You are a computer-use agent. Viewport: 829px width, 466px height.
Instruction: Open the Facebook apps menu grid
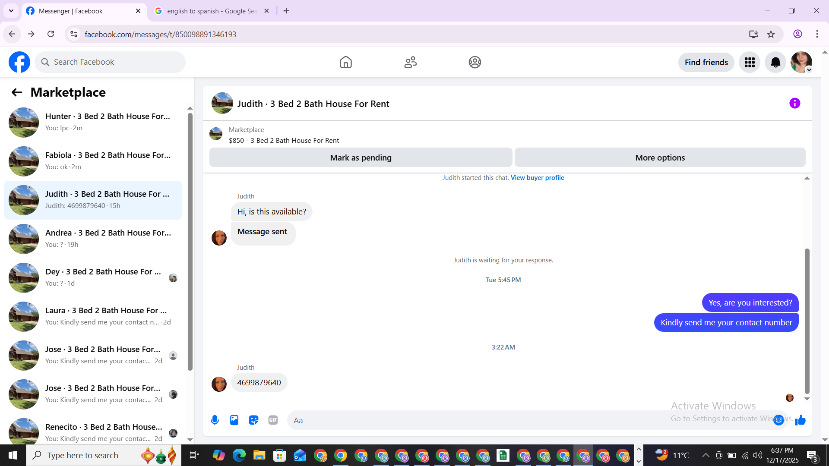click(x=750, y=63)
